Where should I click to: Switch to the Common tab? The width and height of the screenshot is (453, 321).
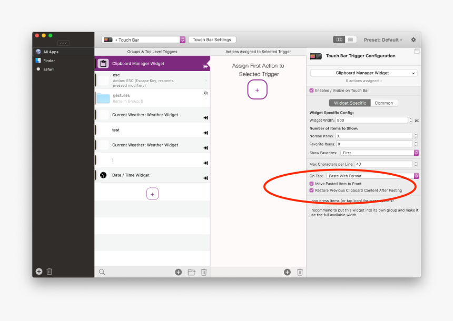(x=383, y=103)
